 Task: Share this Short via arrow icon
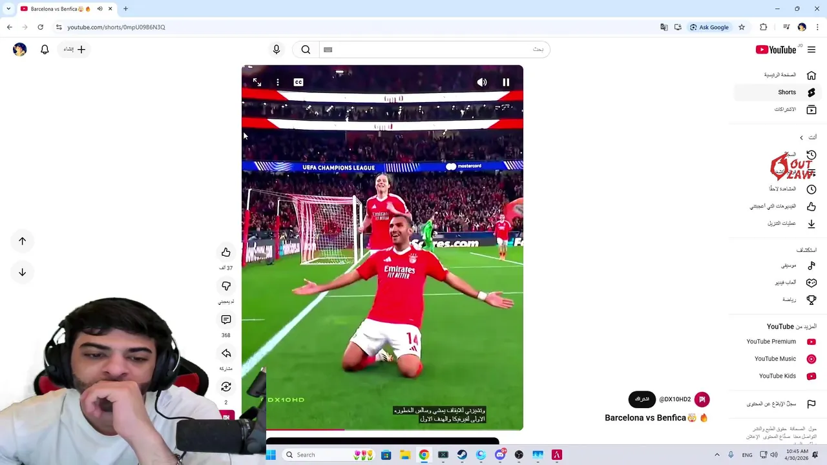(x=226, y=353)
